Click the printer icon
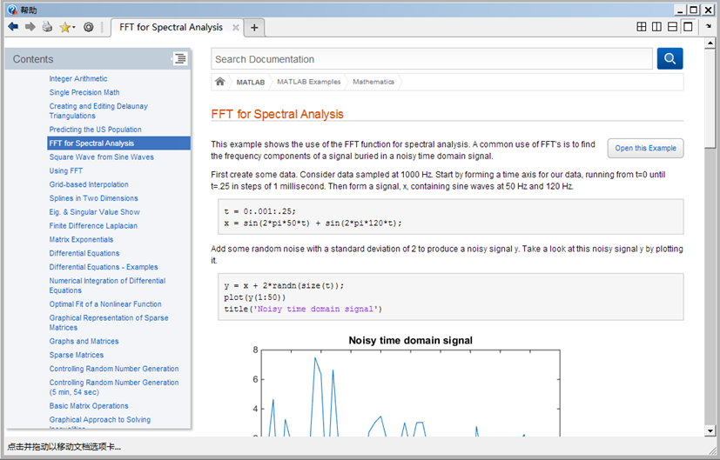Image resolution: width=720 pixels, height=460 pixels. [47, 27]
